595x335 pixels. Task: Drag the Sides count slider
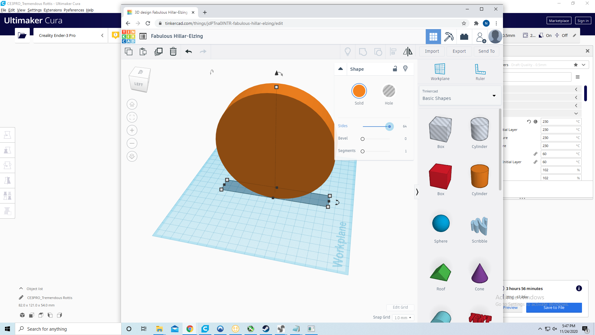(389, 126)
